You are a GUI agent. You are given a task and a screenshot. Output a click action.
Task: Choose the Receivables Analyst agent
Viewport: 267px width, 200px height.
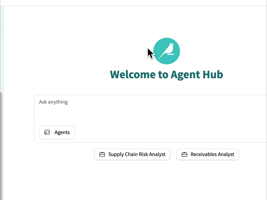pyautogui.click(x=208, y=154)
